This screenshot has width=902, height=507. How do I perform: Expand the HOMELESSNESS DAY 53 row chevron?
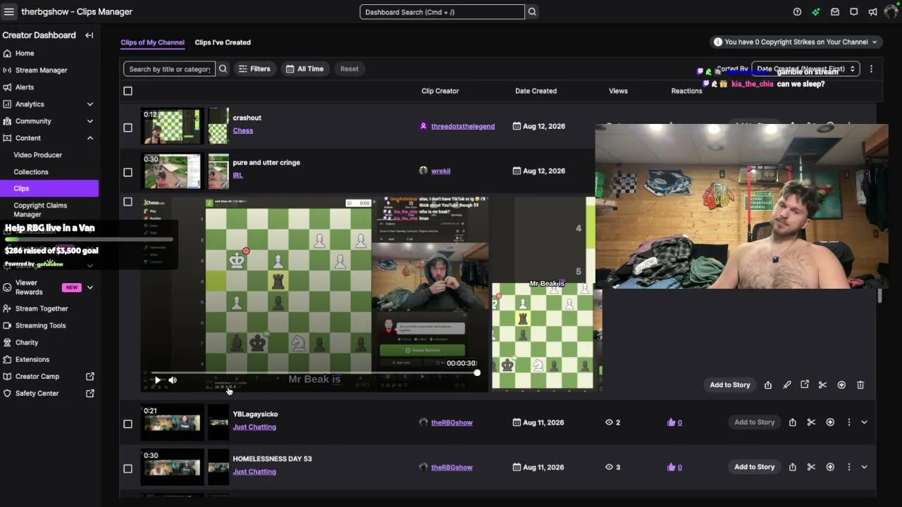pos(864,467)
